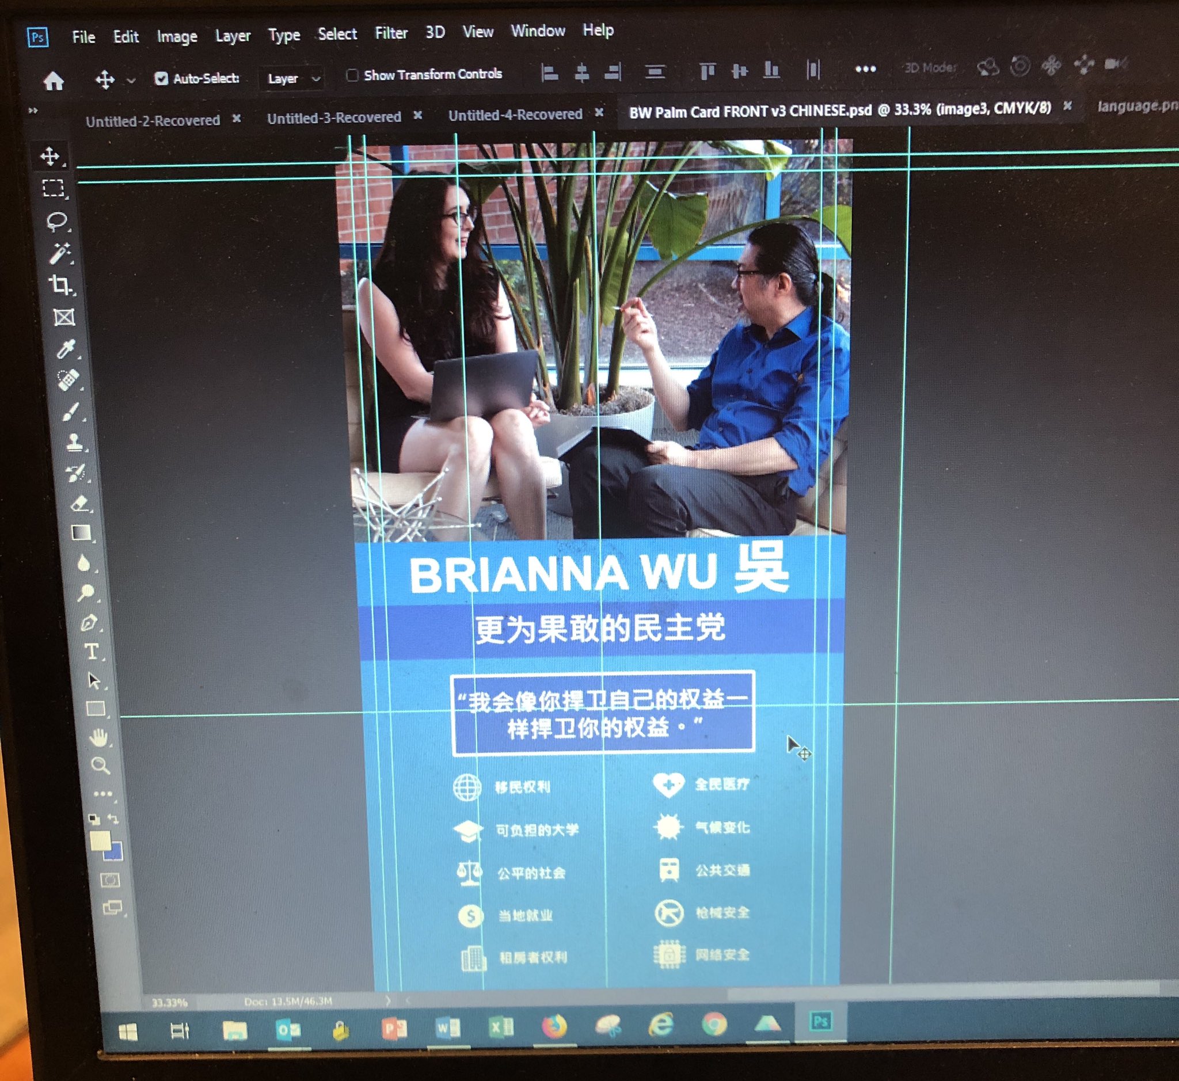This screenshot has width=1179, height=1081.
Task: Align right edges in options bar
Action: point(613,73)
